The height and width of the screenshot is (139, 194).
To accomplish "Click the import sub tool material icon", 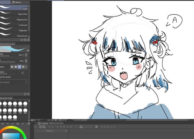I will 22,40.
